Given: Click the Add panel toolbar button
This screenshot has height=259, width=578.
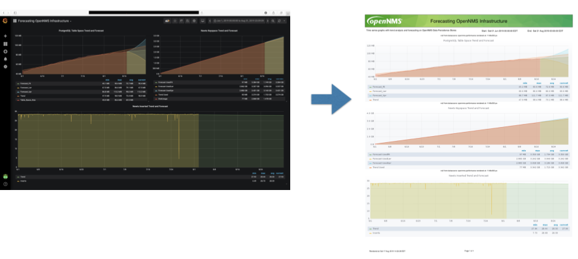Looking at the screenshot, I should [x=167, y=21].
